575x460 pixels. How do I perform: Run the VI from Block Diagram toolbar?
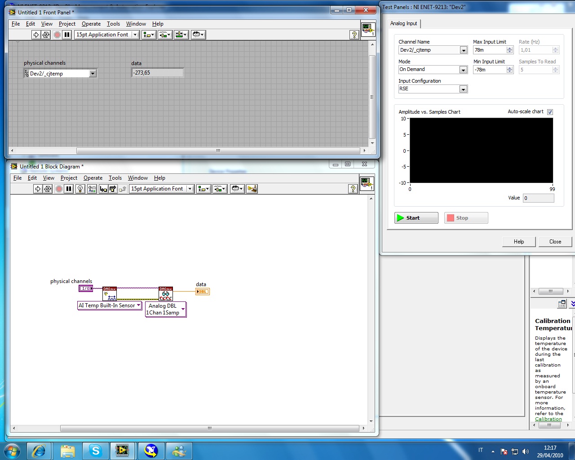38,189
